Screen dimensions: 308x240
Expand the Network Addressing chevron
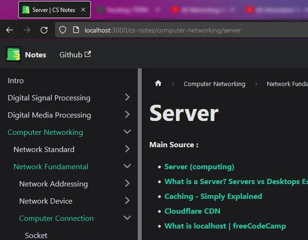[127, 183]
